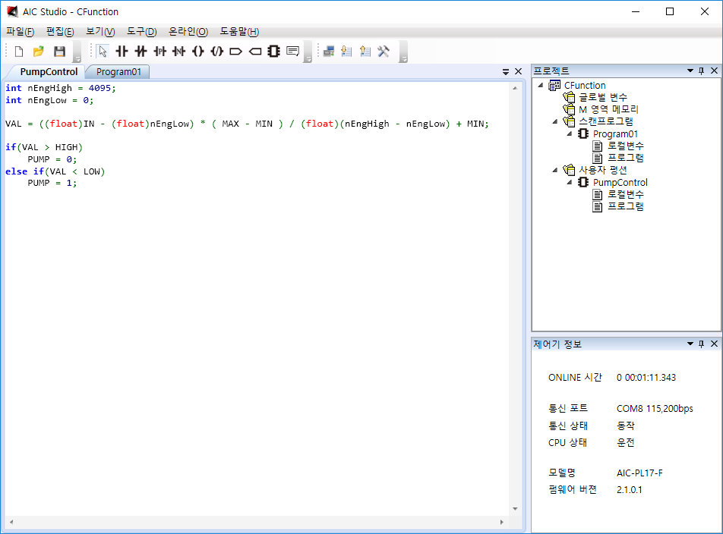Insert a normally closed contact from the toolbar

140,52
